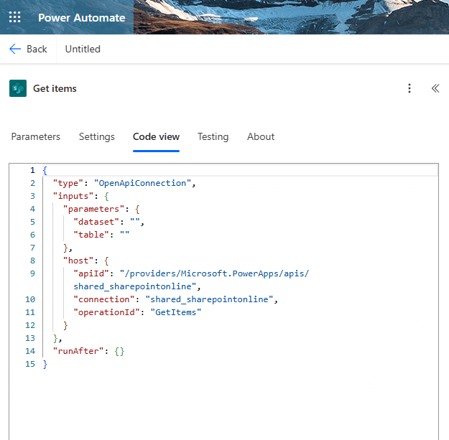449x440 pixels.
Task: Click the SharePoint Get items icon
Action: coord(18,88)
